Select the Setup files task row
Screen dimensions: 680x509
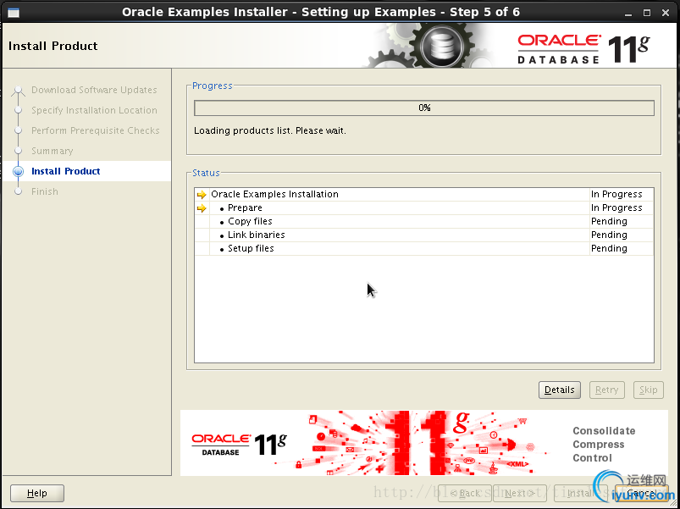(424, 248)
